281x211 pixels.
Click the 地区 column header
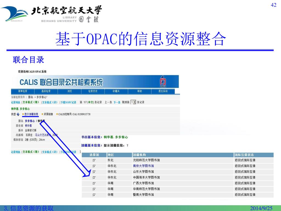coord(120,155)
